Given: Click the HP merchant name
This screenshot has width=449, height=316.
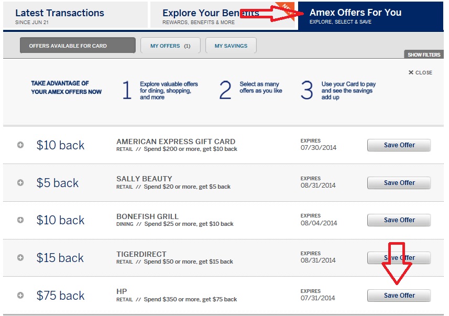Looking at the screenshot, I should [x=122, y=291].
